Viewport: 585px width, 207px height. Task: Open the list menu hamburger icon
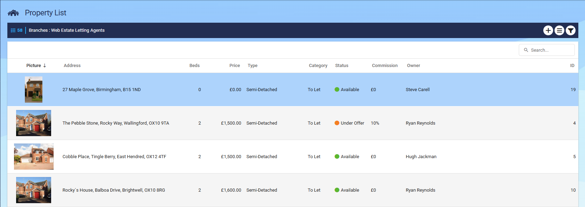[x=559, y=30]
